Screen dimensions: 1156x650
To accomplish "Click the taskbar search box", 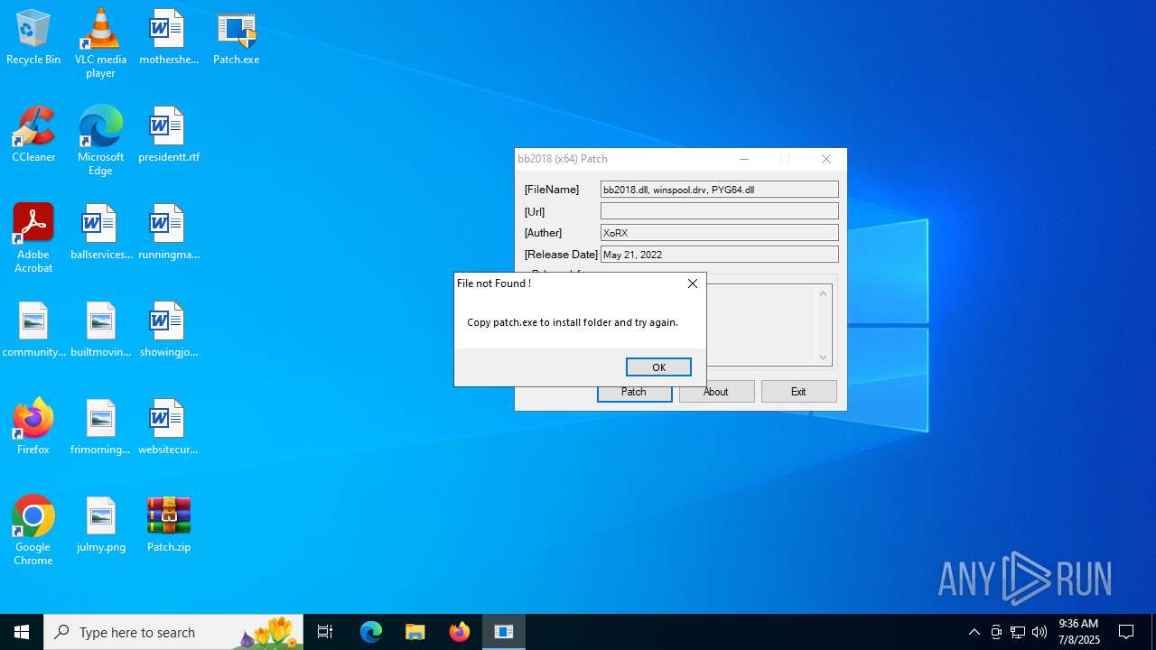I will coord(173,632).
